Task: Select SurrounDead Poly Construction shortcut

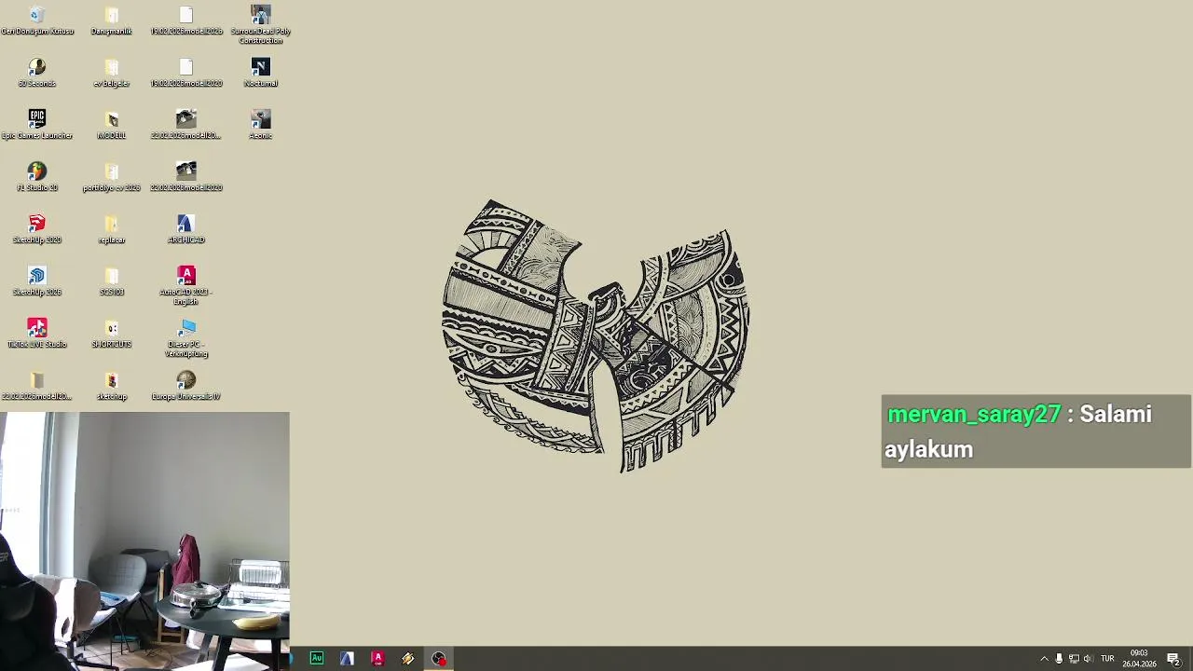Action: pyautogui.click(x=260, y=24)
